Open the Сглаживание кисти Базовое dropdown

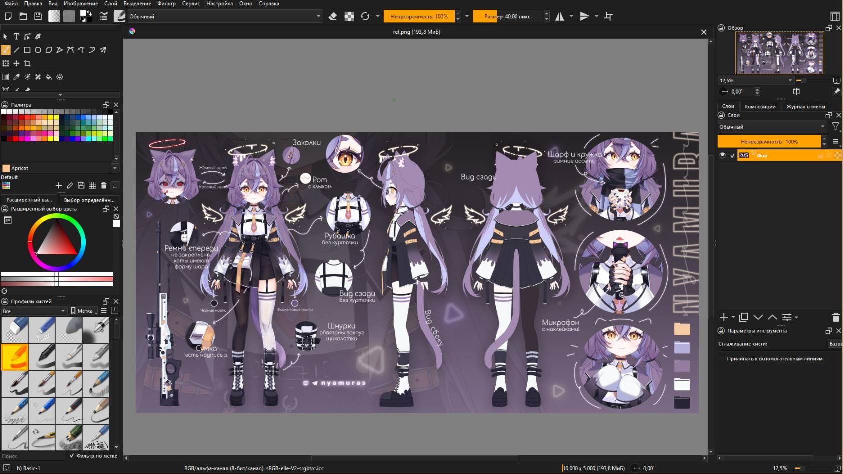(835, 344)
